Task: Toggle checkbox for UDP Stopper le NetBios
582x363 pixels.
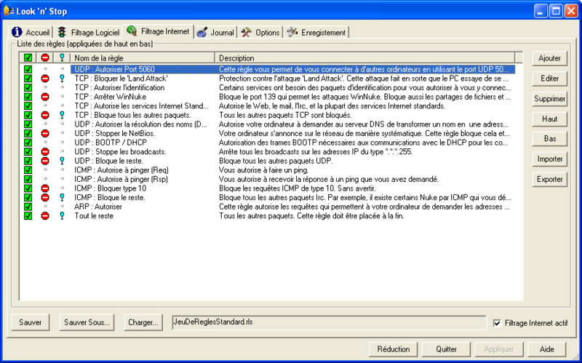Action: [28, 133]
